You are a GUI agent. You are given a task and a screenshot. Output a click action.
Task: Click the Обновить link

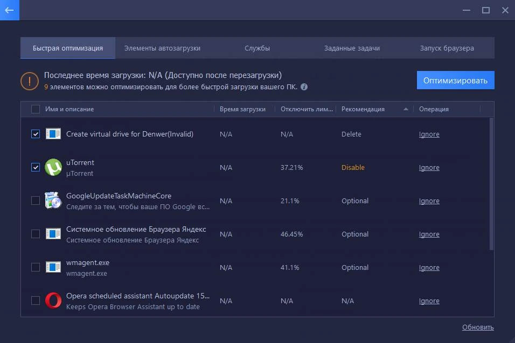478,327
